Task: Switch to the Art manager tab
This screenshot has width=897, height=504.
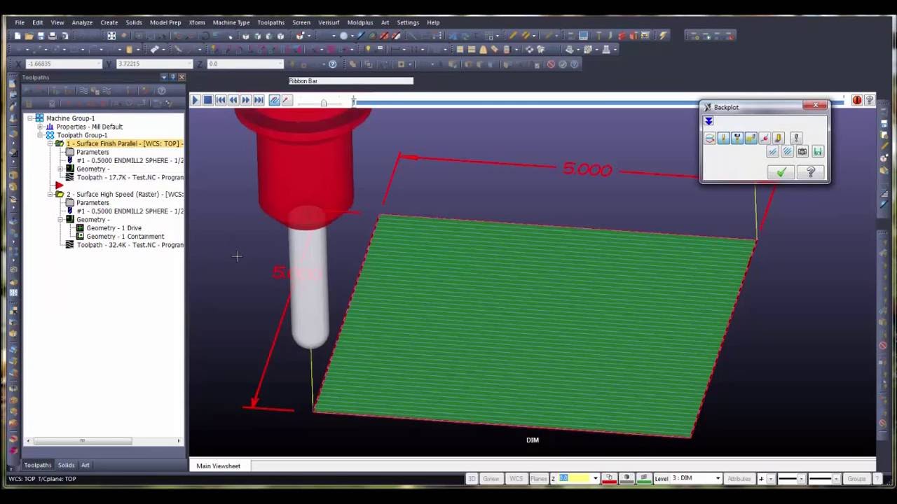Action: (x=85, y=465)
